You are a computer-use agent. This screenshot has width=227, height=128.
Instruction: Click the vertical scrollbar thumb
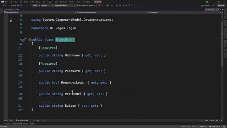click(222, 44)
